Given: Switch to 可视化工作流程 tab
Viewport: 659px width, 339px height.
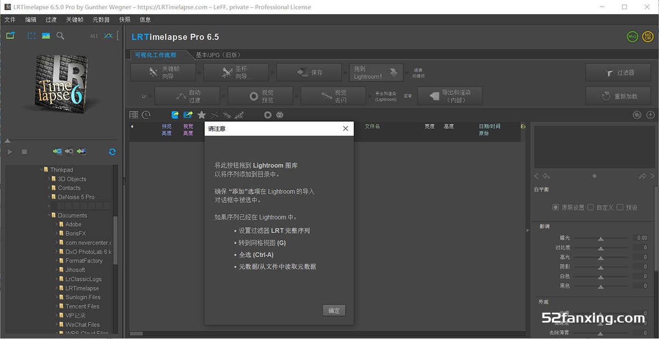Looking at the screenshot, I should pyautogui.click(x=156, y=55).
